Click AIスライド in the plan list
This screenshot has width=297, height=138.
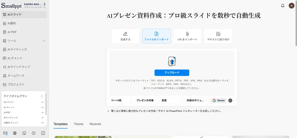pyautogui.click(x=9, y=102)
